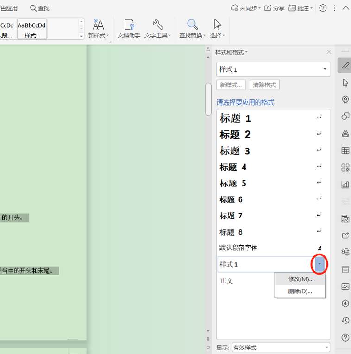This screenshot has width=351, height=354.
Task: Click the scroll down arrow of document
Action: point(208,331)
